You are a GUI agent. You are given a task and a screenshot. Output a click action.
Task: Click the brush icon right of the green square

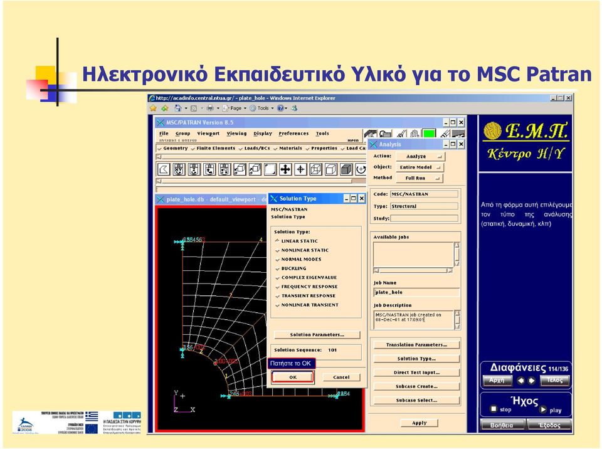coord(445,134)
